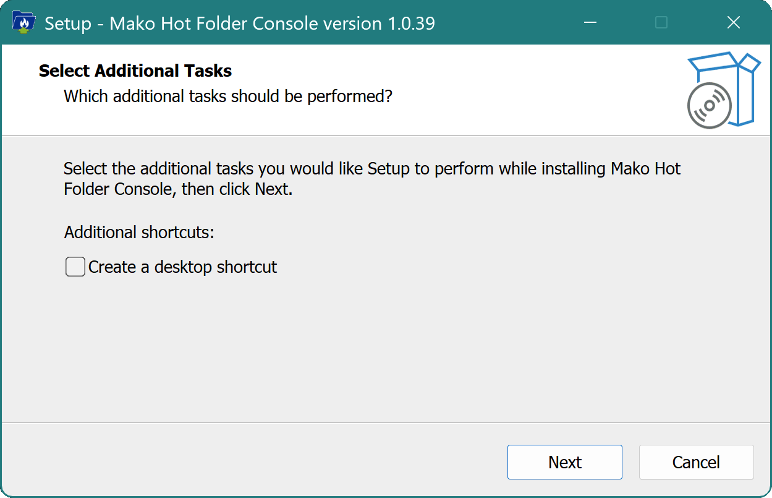Image resolution: width=772 pixels, height=498 pixels.
Task: Click the 'Select Additional Tasks' heading
Action: click(x=135, y=71)
